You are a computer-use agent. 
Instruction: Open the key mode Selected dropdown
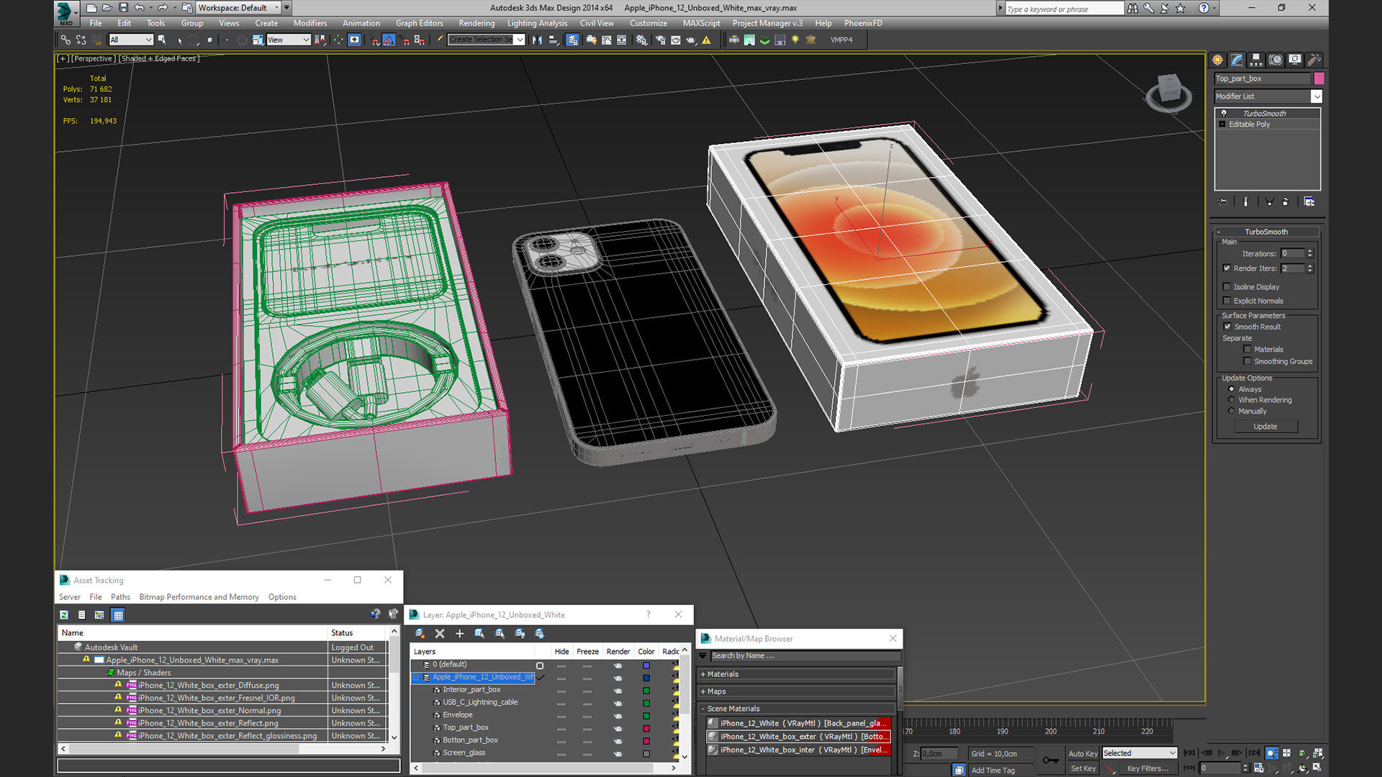point(1139,753)
